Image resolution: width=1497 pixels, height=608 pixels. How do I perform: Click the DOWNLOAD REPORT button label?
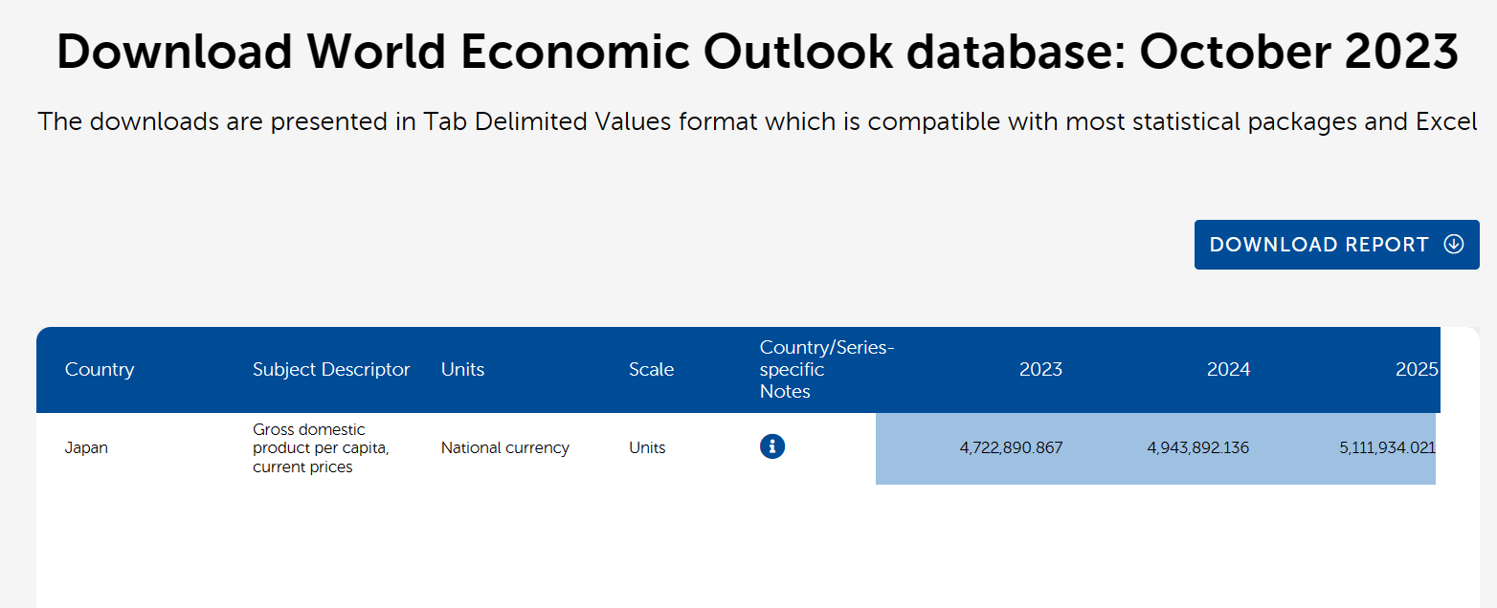(1318, 245)
